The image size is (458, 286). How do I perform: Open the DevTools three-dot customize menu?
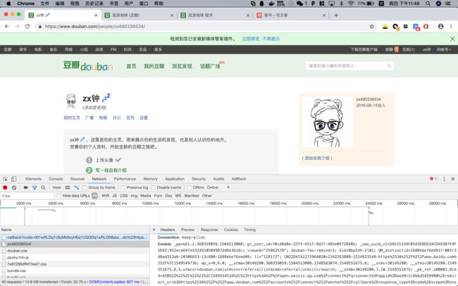click(444, 179)
